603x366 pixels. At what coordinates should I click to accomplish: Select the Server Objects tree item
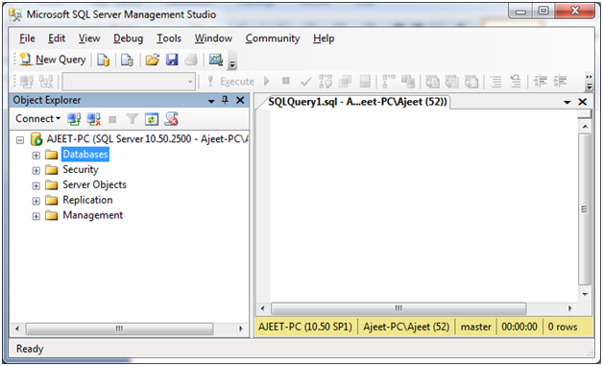point(94,184)
